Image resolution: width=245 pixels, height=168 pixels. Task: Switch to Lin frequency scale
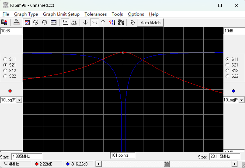pyautogui.click(x=65, y=22)
